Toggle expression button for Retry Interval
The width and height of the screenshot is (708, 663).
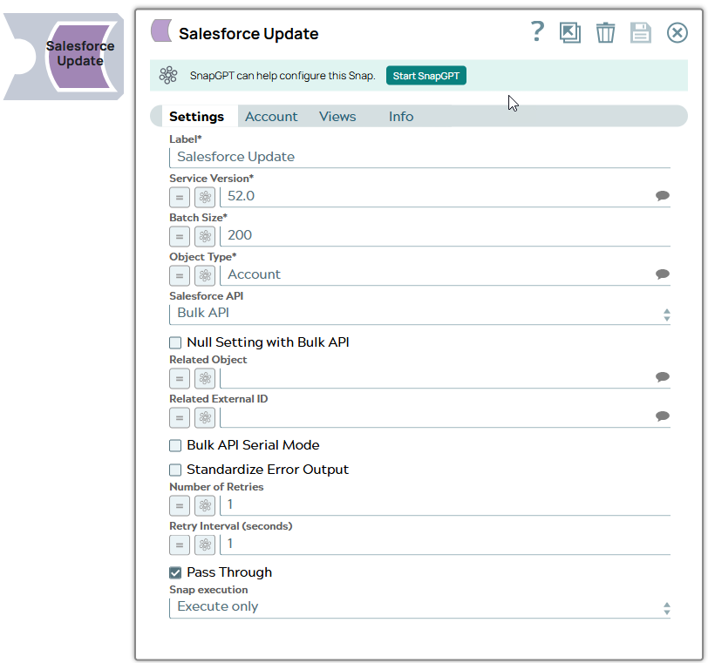click(x=180, y=545)
